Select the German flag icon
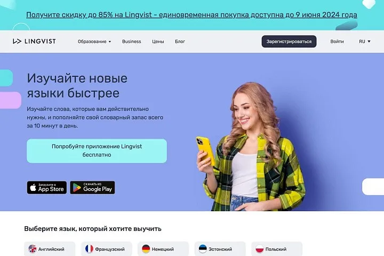Screen dimensions: 384x256 (146, 249)
